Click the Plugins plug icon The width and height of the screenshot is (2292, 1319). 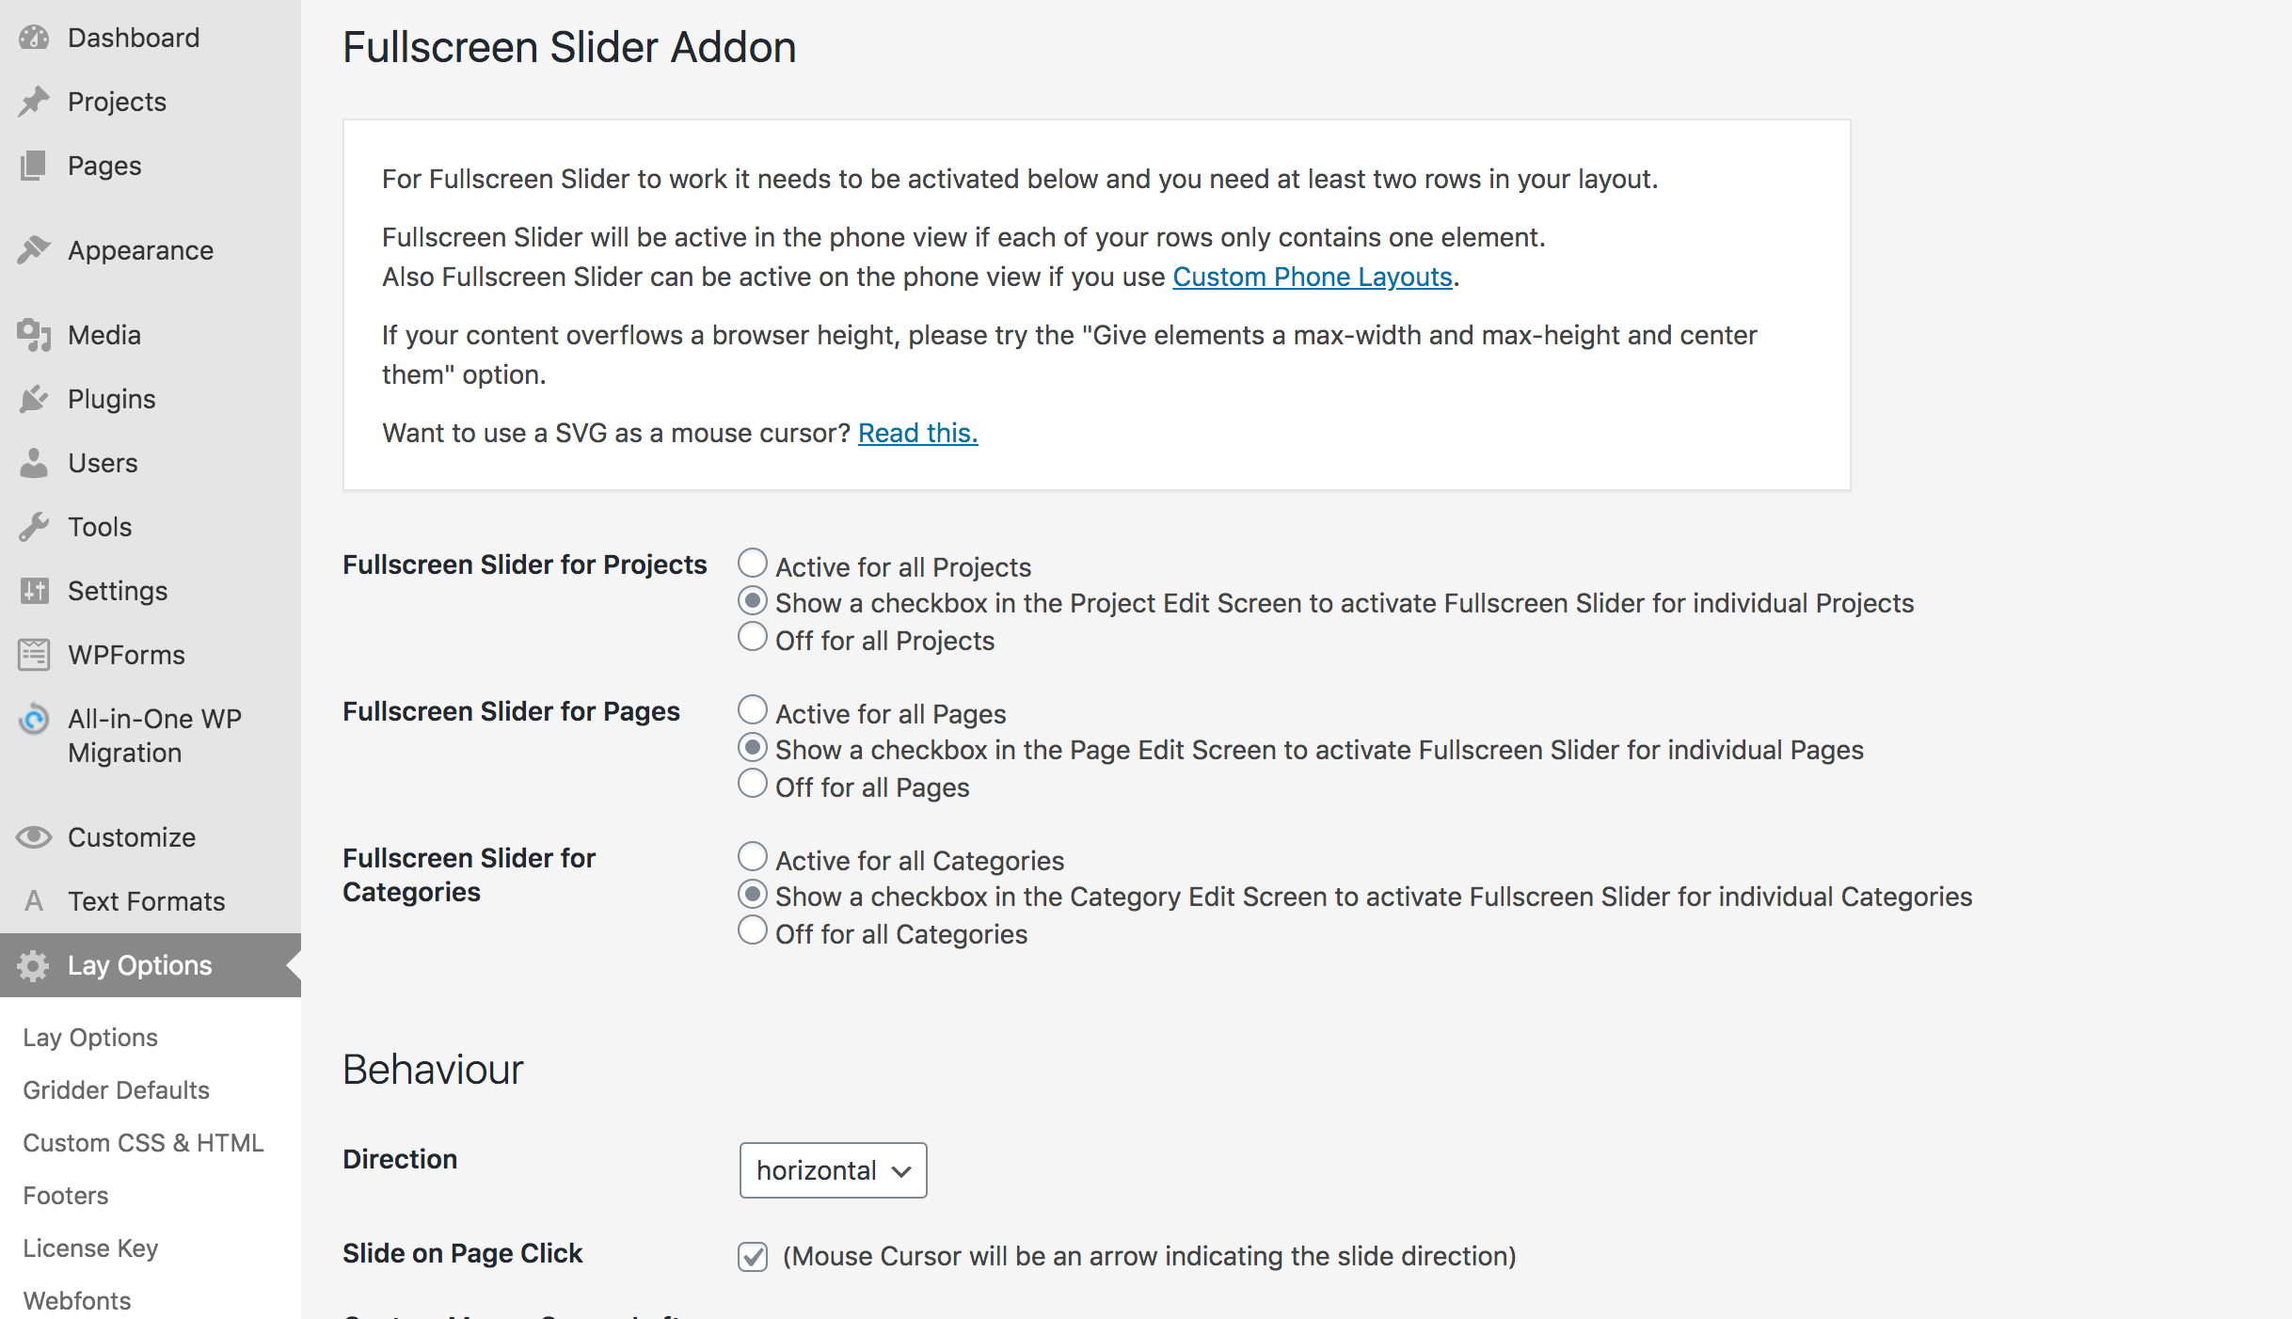click(34, 399)
